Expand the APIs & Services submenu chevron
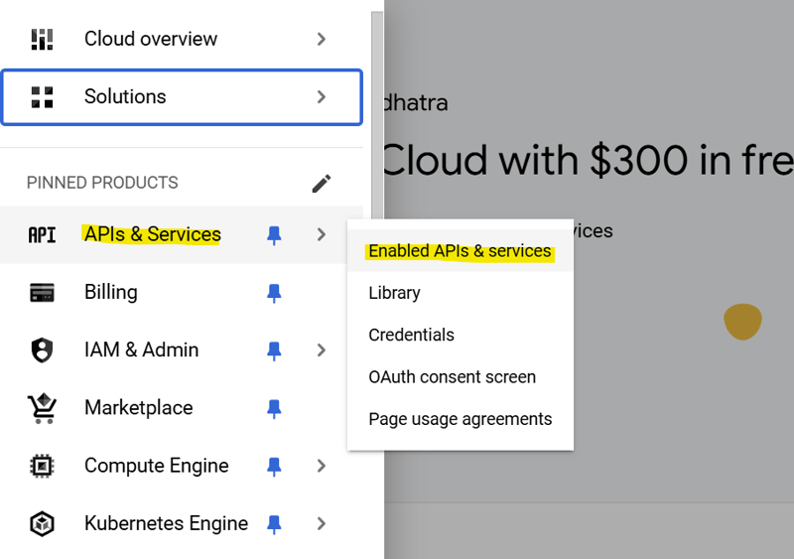794x559 pixels. (x=321, y=234)
